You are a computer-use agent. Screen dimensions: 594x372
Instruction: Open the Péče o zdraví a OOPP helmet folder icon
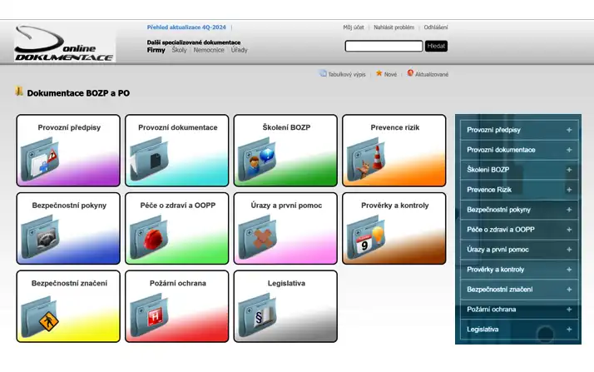pos(148,237)
